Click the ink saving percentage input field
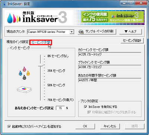This screenshot has height=135, width=149. (x=60, y=108)
